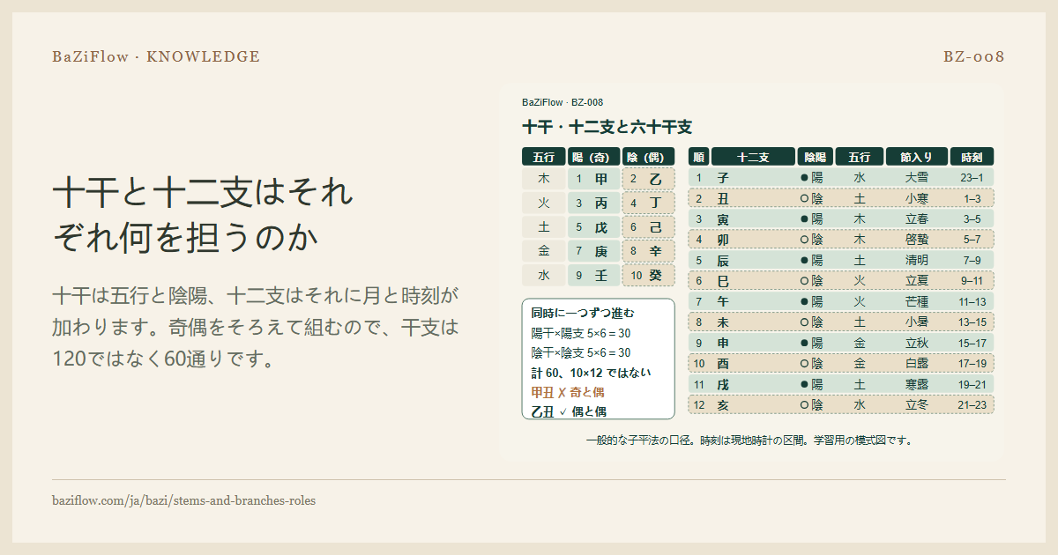1058x555 pixels.
Task: Click the 十二支 column header
Action: pyautogui.click(x=753, y=157)
